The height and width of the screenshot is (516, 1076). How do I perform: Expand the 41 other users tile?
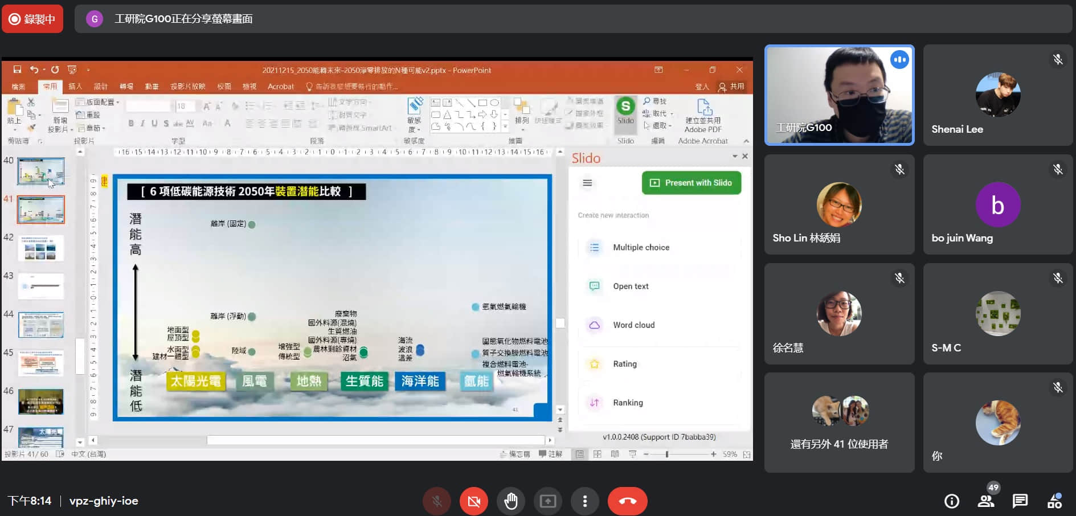tap(839, 423)
